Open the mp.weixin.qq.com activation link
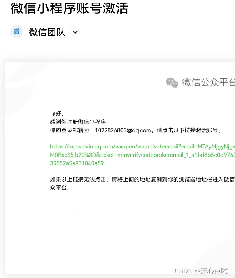This screenshot has width=235, height=278. [142, 155]
